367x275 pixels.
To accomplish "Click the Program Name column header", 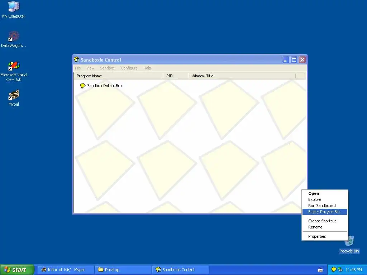I will coord(118,76).
